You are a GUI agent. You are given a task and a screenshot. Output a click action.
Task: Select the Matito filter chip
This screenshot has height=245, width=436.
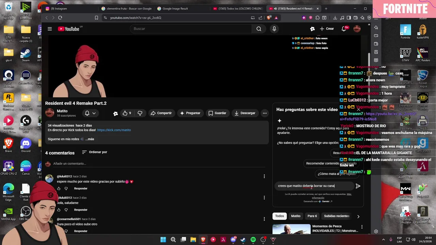tap(296, 216)
